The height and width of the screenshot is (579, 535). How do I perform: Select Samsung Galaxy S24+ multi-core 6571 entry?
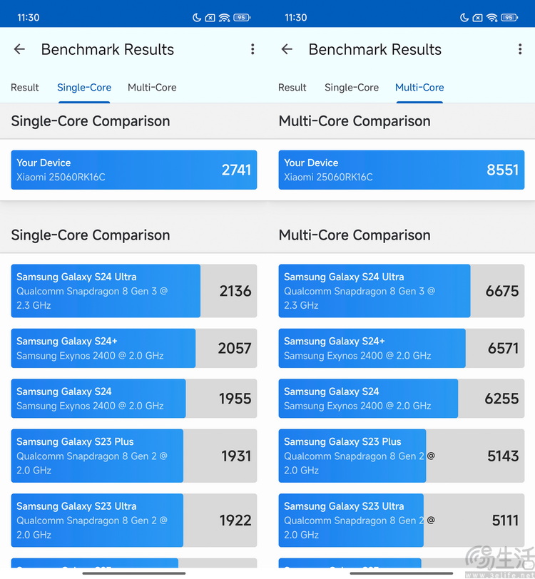402,348
